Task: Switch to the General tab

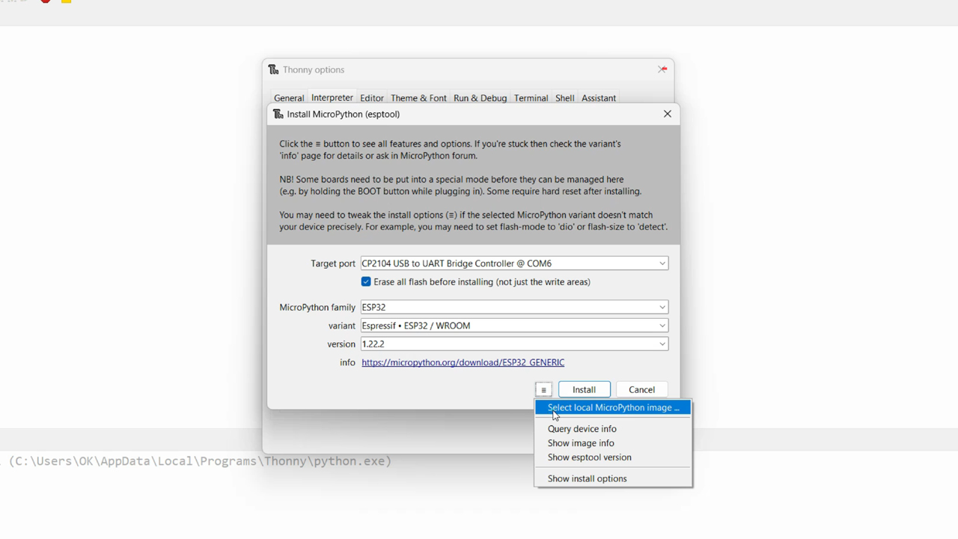Action: coord(289,98)
